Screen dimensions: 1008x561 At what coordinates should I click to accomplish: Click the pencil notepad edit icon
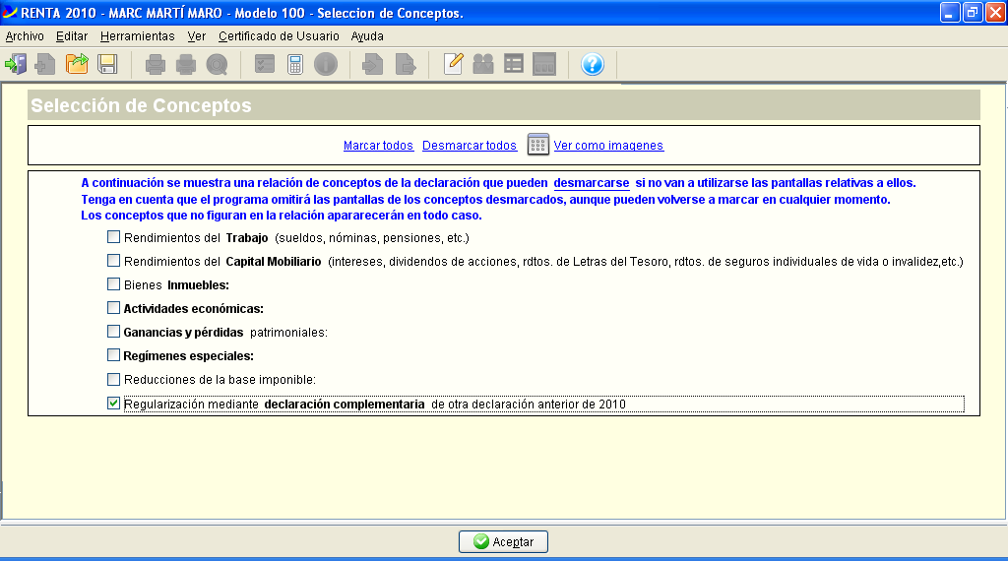tap(453, 65)
